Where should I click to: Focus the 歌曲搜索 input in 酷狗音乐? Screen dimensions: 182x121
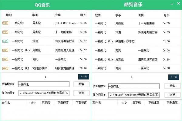pos(134,86)
